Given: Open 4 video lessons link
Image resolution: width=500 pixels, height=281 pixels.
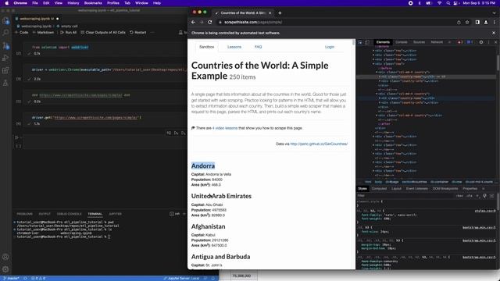Looking at the screenshot, I should 225,128.
